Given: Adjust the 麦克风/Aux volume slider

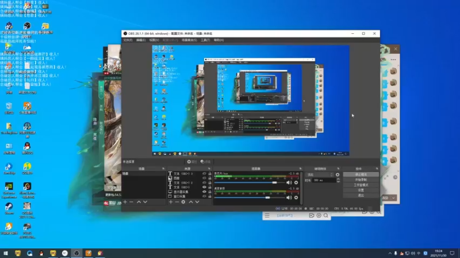Looking at the screenshot, I should 250,182.
